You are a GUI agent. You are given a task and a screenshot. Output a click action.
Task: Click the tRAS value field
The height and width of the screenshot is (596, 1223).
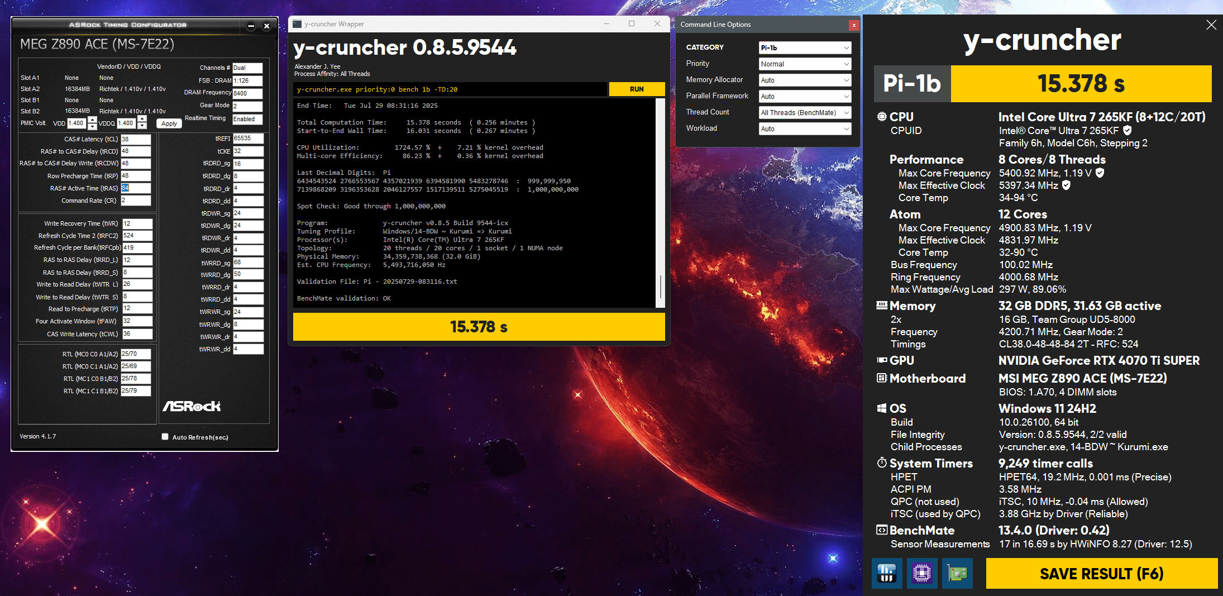click(136, 188)
